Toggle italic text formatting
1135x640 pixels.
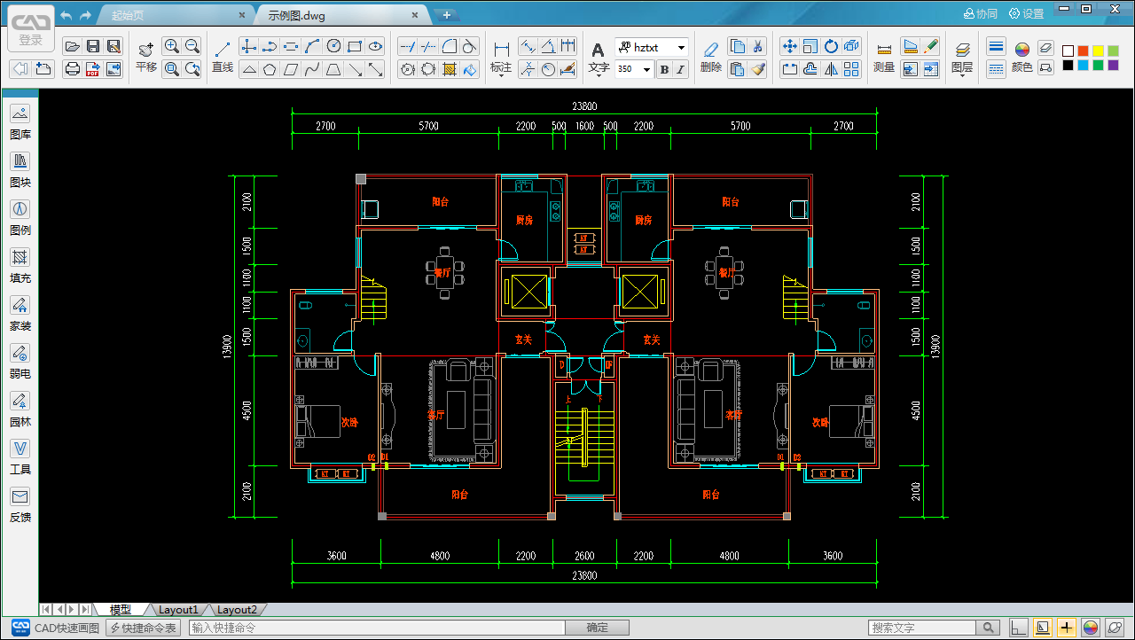point(681,69)
